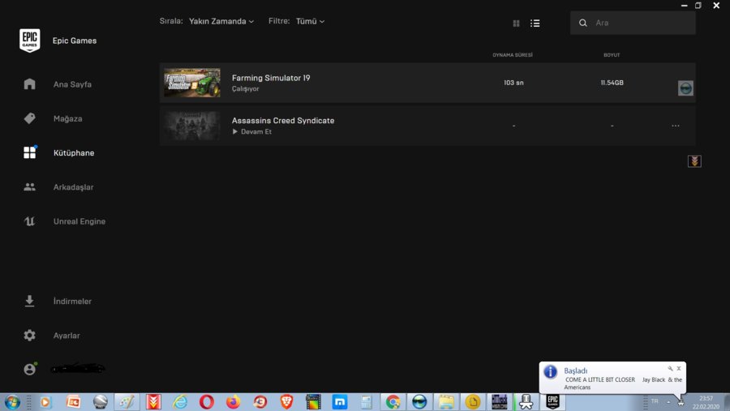Image resolution: width=730 pixels, height=411 pixels.
Task: Click Devam Et to resume Assassins Creed
Action: pyautogui.click(x=252, y=131)
